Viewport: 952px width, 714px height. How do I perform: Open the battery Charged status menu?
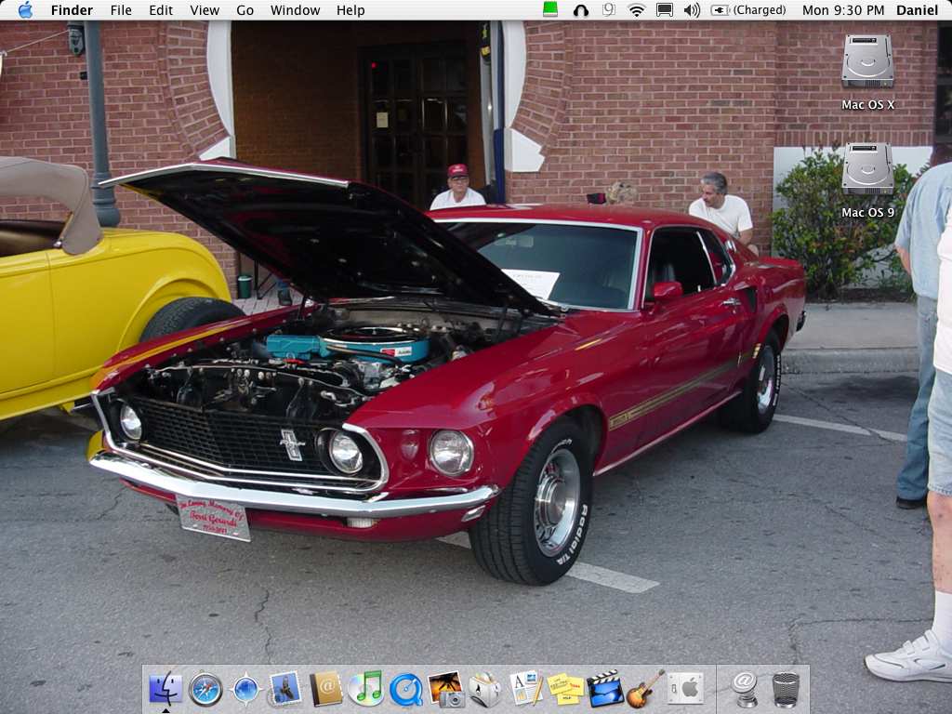[x=748, y=10]
